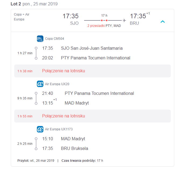Click the Copa Airlines logo icon
The height and width of the screenshot is (169, 181).
pyautogui.click(x=40, y=39)
